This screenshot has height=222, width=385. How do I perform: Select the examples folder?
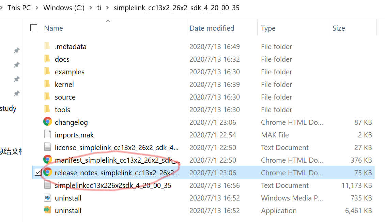point(70,72)
